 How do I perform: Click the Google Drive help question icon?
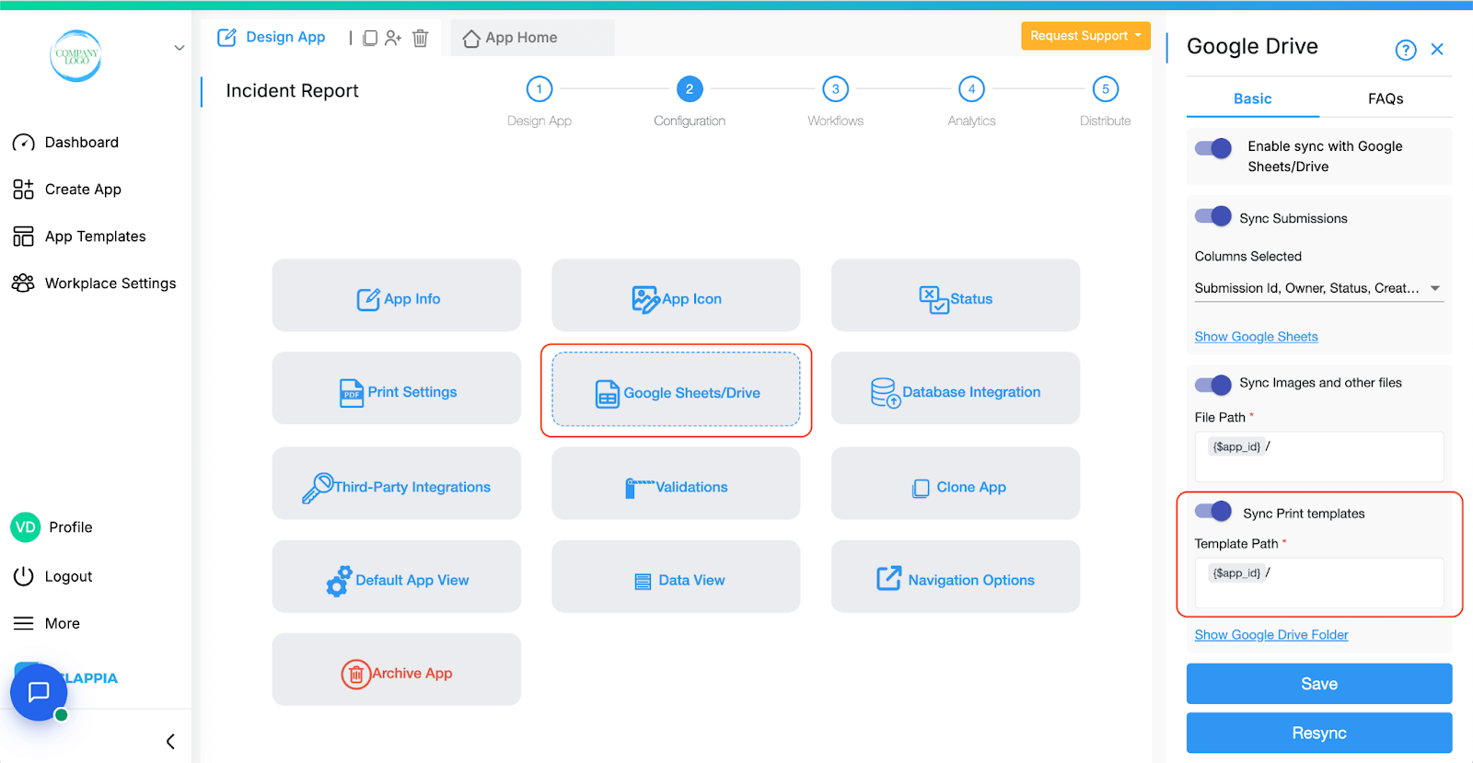point(1405,50)
